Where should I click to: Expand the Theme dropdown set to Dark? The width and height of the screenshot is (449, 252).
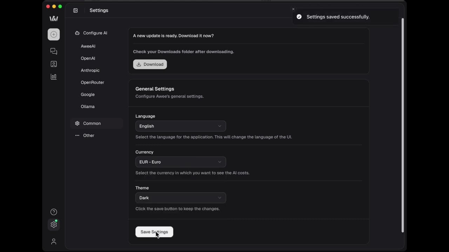(180, 198)
